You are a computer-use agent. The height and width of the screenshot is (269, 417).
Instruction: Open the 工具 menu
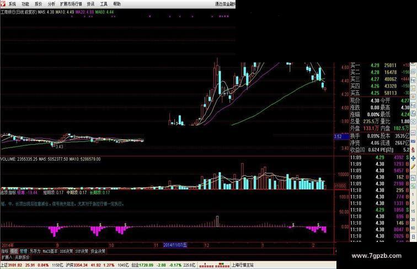coord(104,4)
